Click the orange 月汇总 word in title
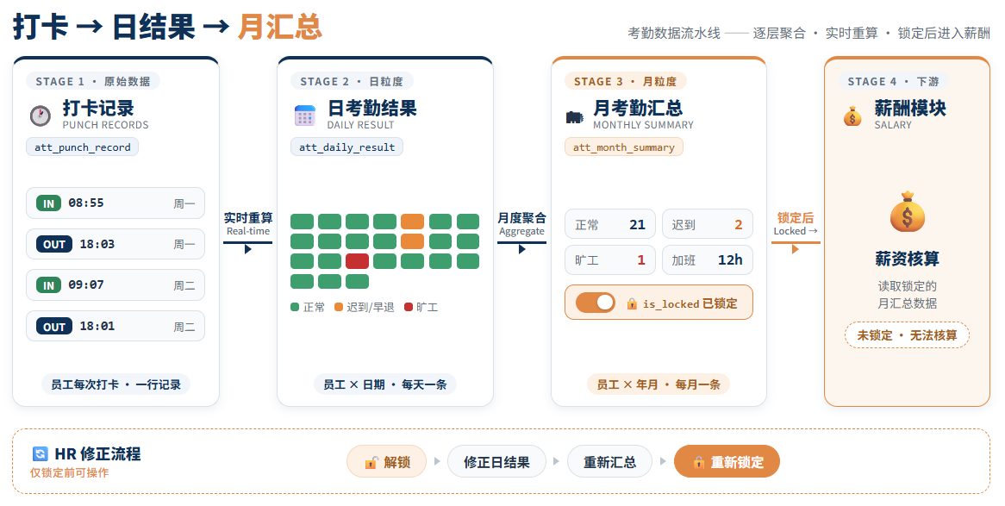This screenshot has width=1005, height=506. [279, 28]
